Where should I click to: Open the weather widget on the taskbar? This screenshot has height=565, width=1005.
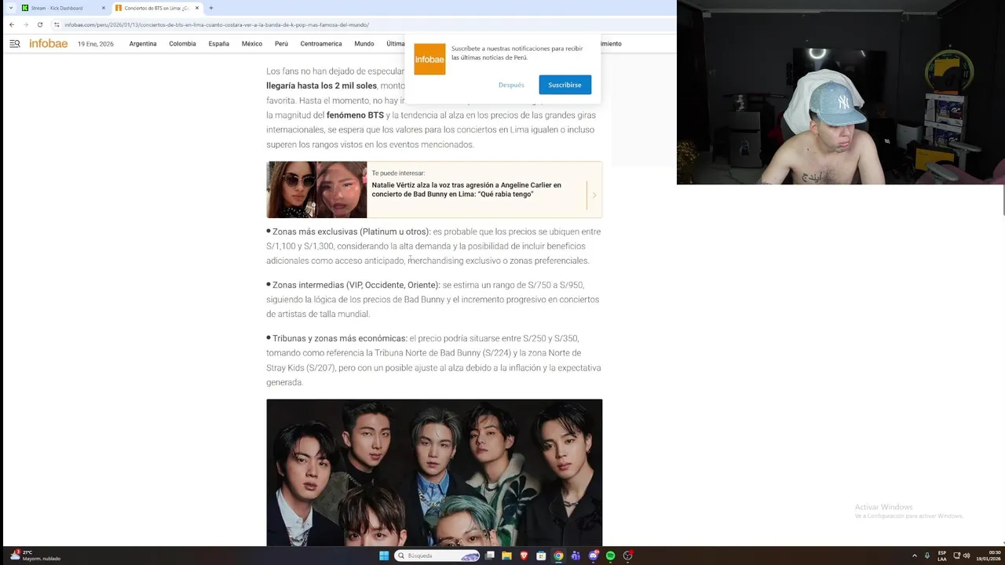35,556
